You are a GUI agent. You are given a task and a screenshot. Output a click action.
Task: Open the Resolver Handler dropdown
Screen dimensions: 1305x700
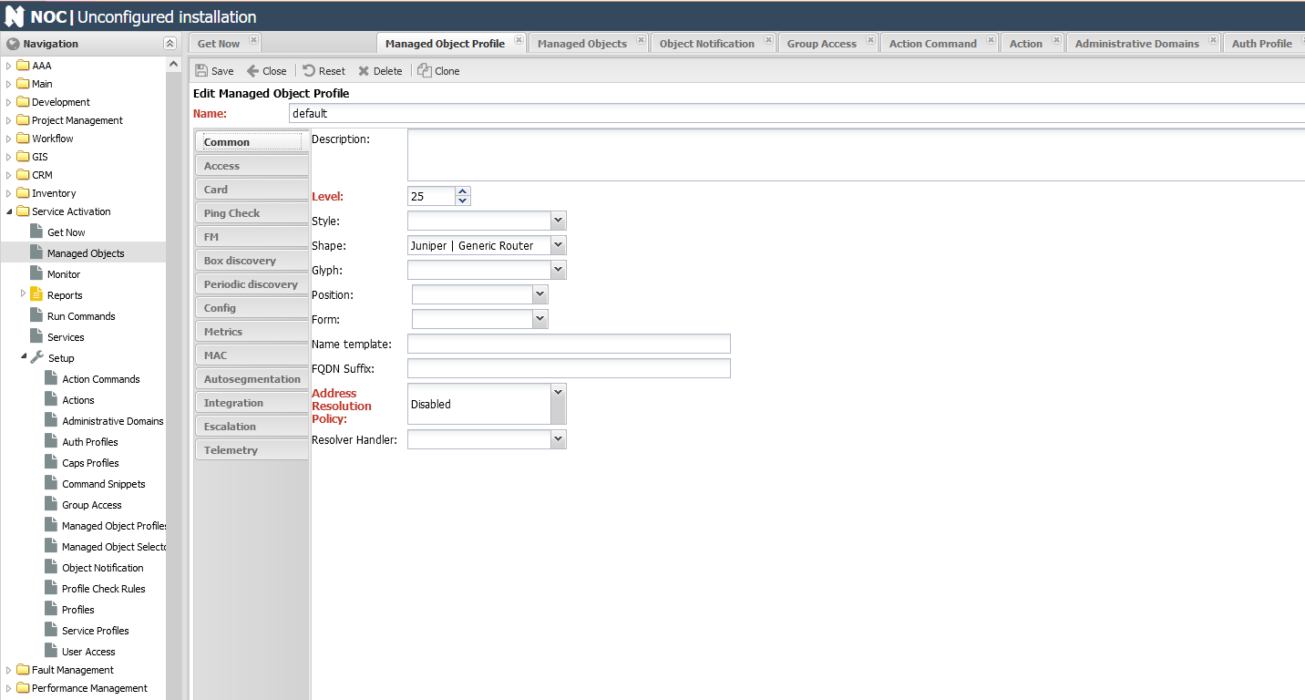click(x=559, y=439)
